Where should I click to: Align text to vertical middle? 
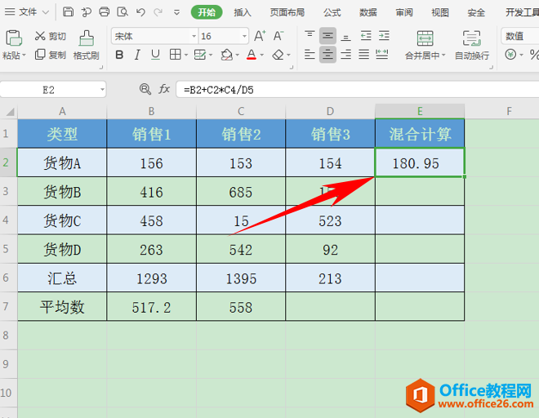click(x=327, y=36)
